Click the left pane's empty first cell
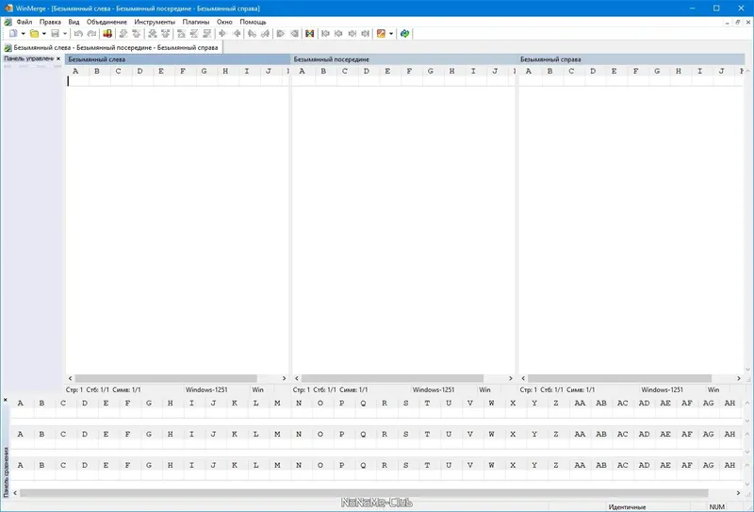Screen dimensions: 754x512 [77, 81]
